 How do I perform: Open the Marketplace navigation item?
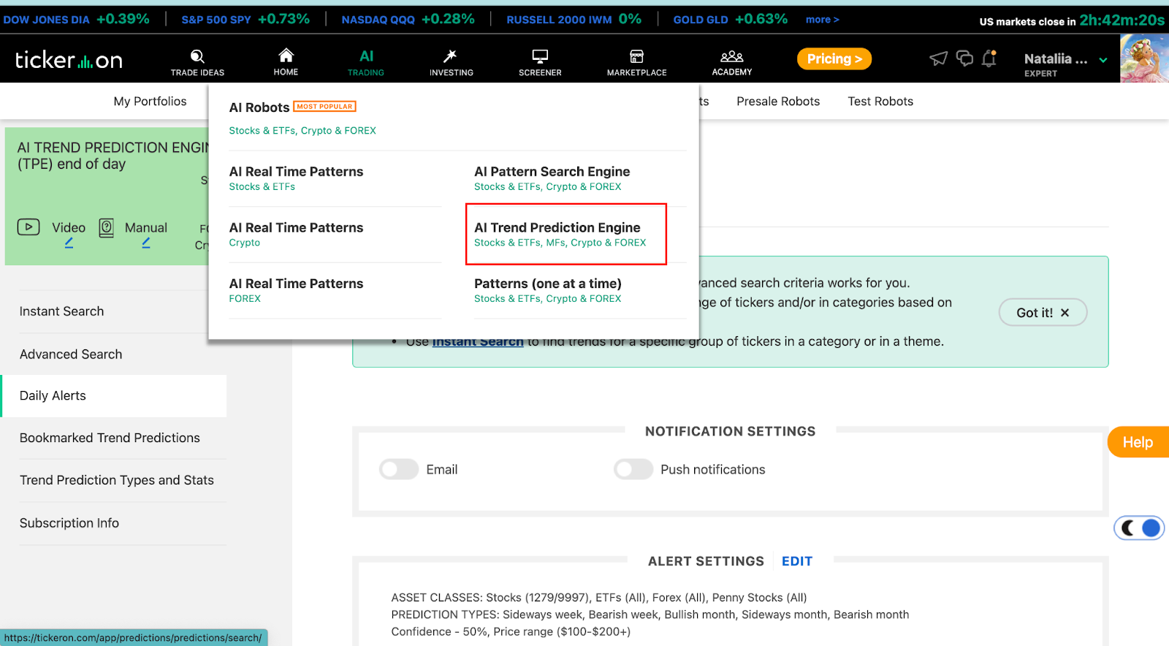636,63
